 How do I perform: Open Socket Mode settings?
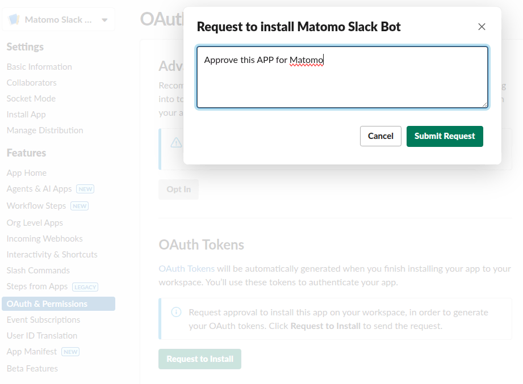click(x=31, y=99)
